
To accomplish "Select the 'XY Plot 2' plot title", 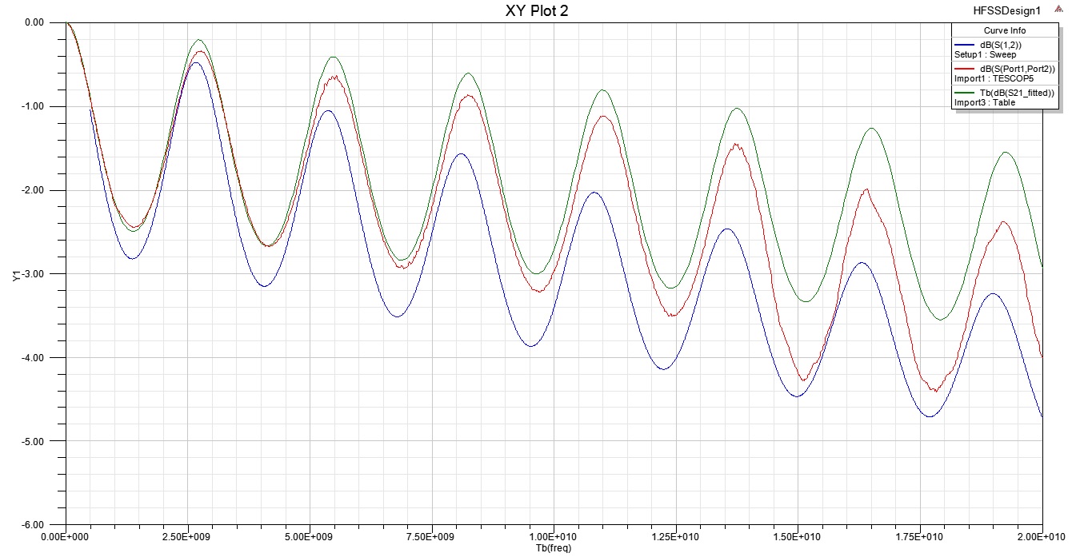I will (537, 10).
